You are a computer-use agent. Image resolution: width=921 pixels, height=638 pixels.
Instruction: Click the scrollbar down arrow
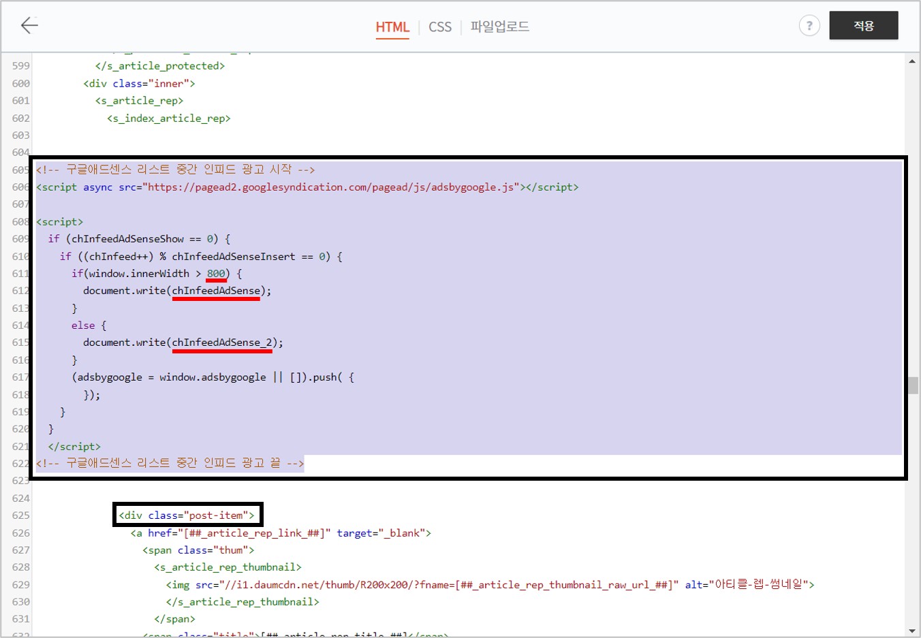pyautogui.click(x=912, y=631)
